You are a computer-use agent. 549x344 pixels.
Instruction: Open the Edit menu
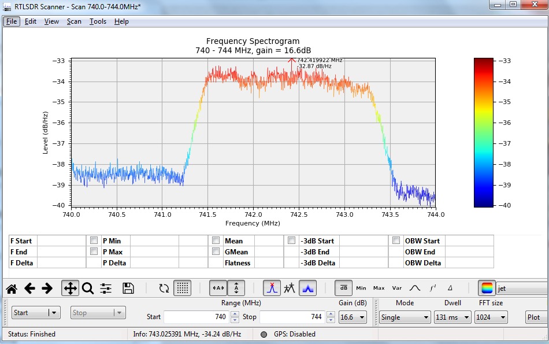(x=31, y=21)
